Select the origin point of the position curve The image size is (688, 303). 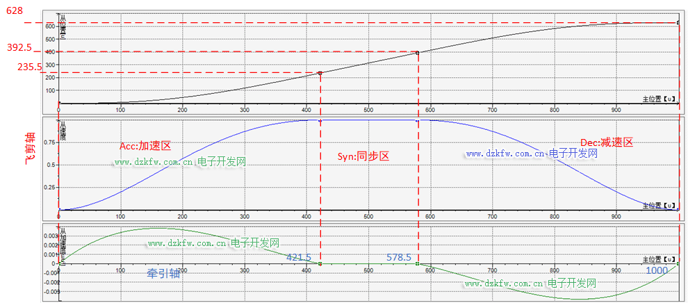point(59,104)
